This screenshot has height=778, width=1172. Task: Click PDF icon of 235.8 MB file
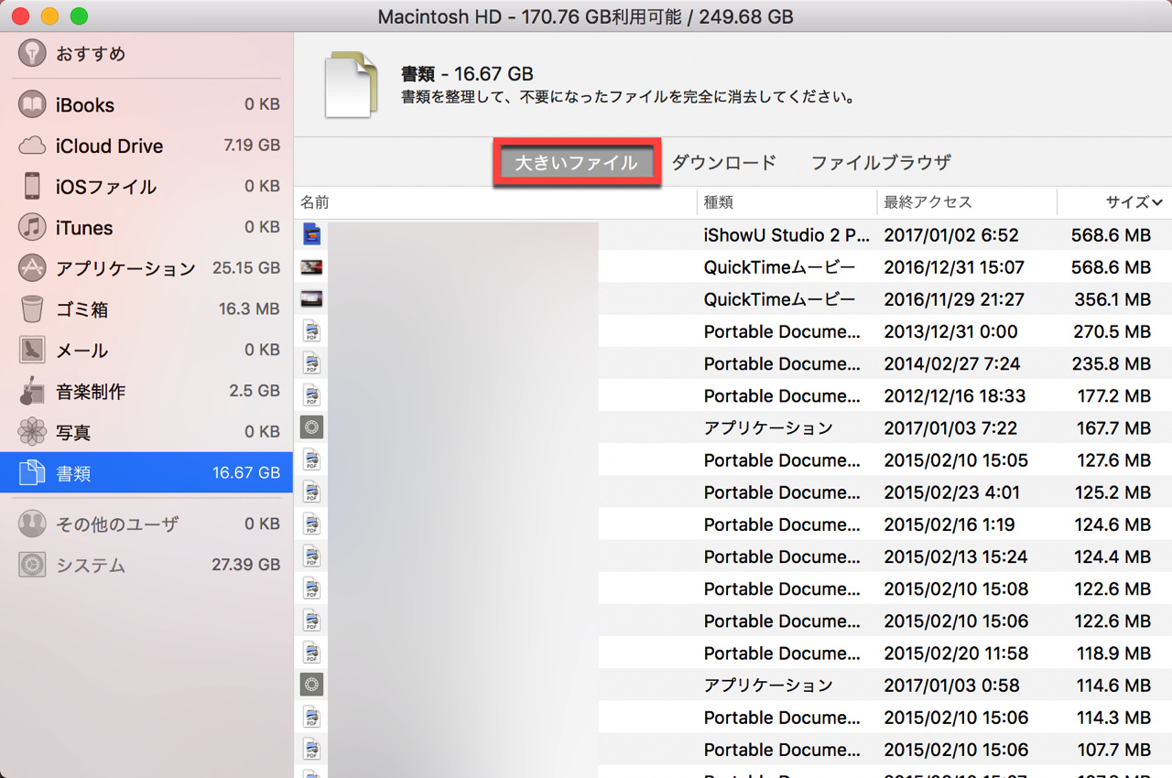(x=311, y=363)
